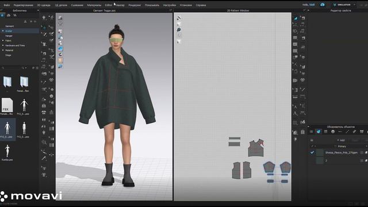This screenshot has height=207, width=368.
Task: Select the FBX file thumbnail
Action: [x=7, y=105]
